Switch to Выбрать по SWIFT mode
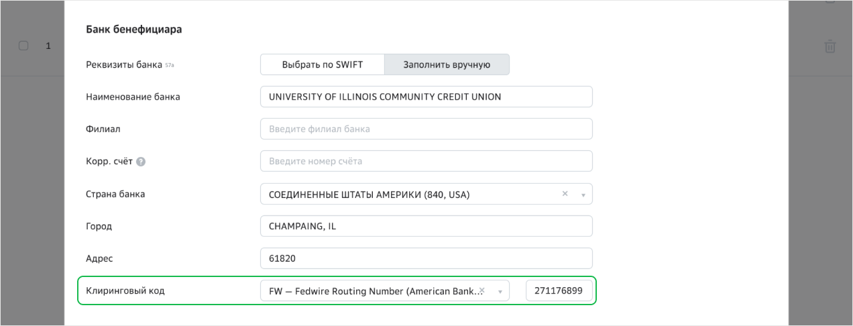Screen dimensions: 853x326 click(x=322, y=65)
